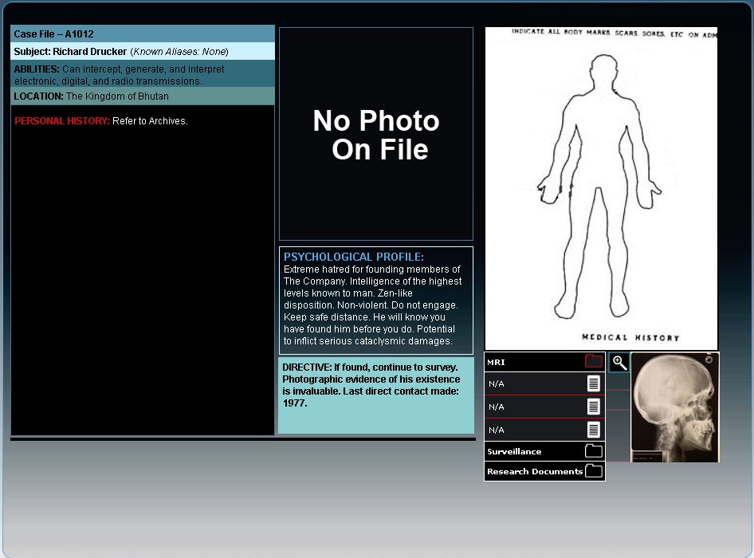Click the No Photo On File placeholder
Image resolution: width=754 pixels, height=558 pixels.
tap(376, 135)
